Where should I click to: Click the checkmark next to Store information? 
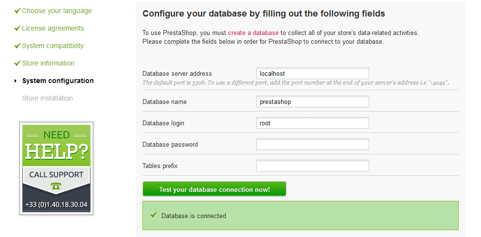[x=18, y=63]
